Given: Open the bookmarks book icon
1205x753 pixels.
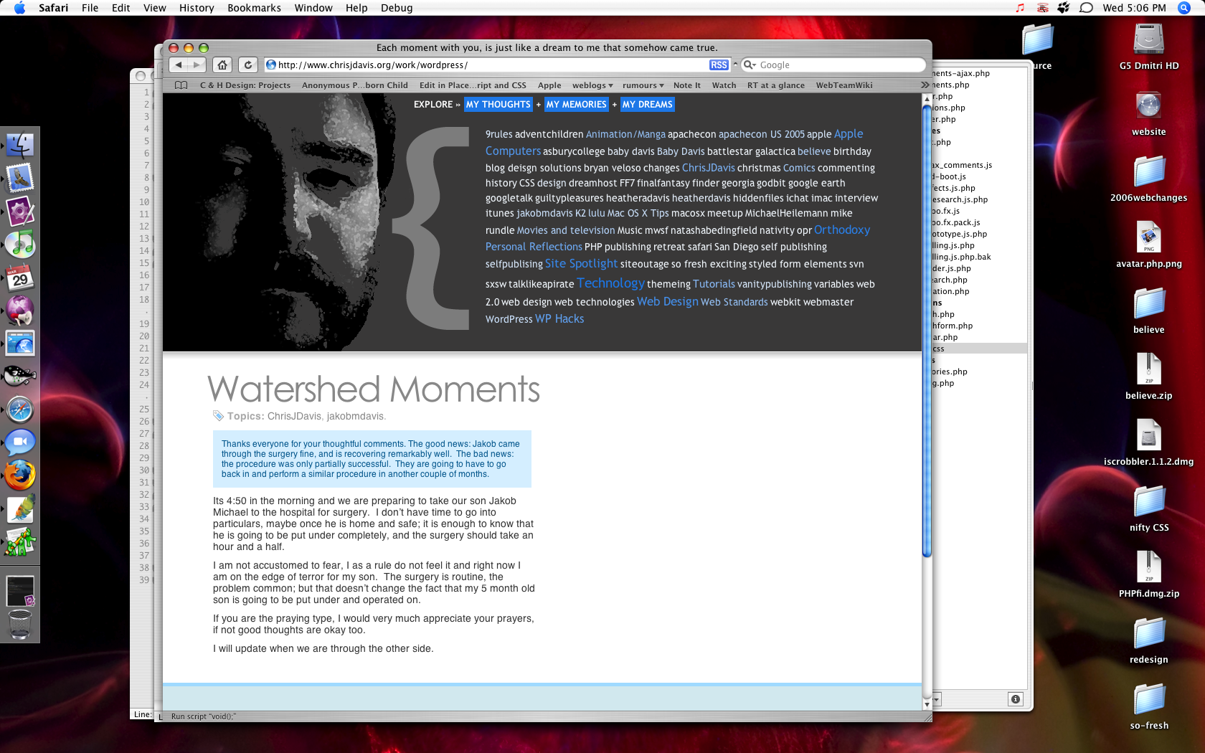Looking at the screenshot, I should pyautogui.click(x=181, y=85).
